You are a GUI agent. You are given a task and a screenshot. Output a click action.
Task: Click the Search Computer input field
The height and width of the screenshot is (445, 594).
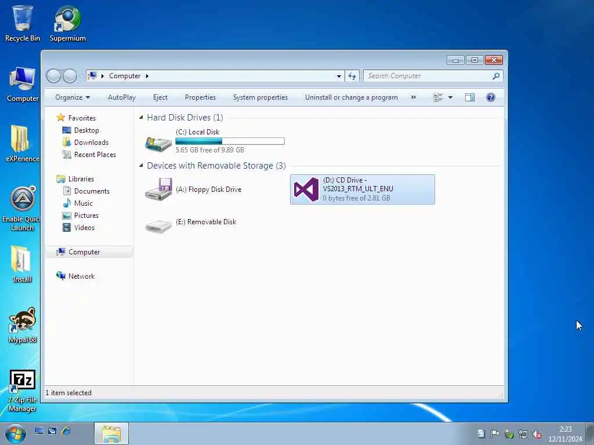tap(433, 76)
